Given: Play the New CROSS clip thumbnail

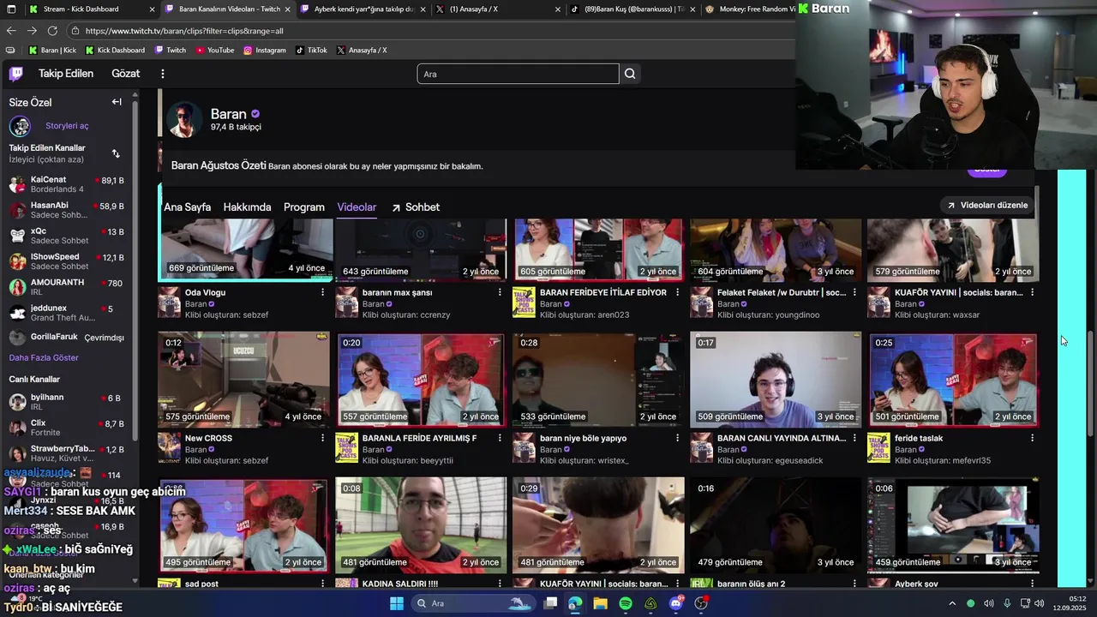Looking at the screenshot, I should (244, 380).
